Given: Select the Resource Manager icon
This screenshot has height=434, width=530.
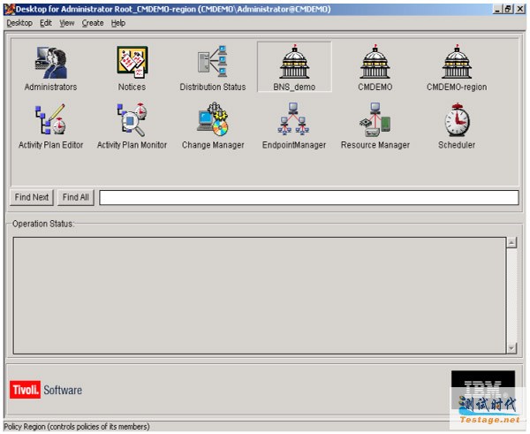Looking at the screenshot, I should pos(375,121).
